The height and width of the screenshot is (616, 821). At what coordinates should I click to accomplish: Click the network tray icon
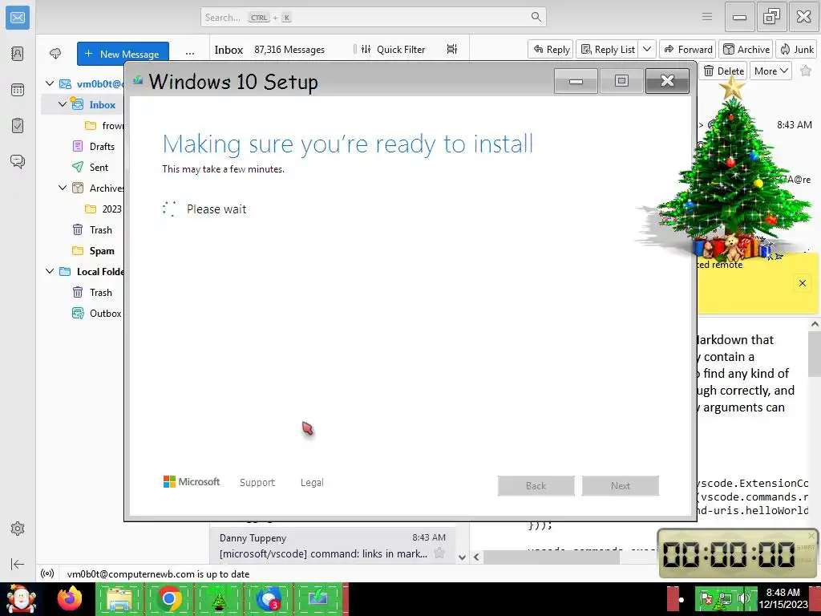725,598
